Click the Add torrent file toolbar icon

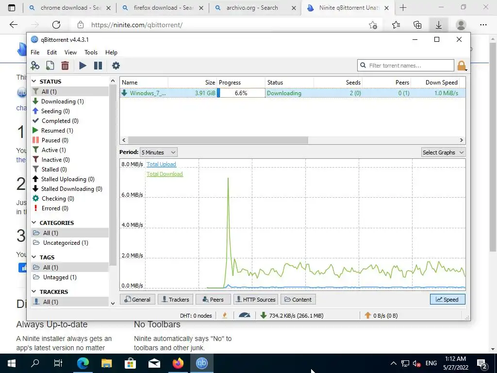50,66
